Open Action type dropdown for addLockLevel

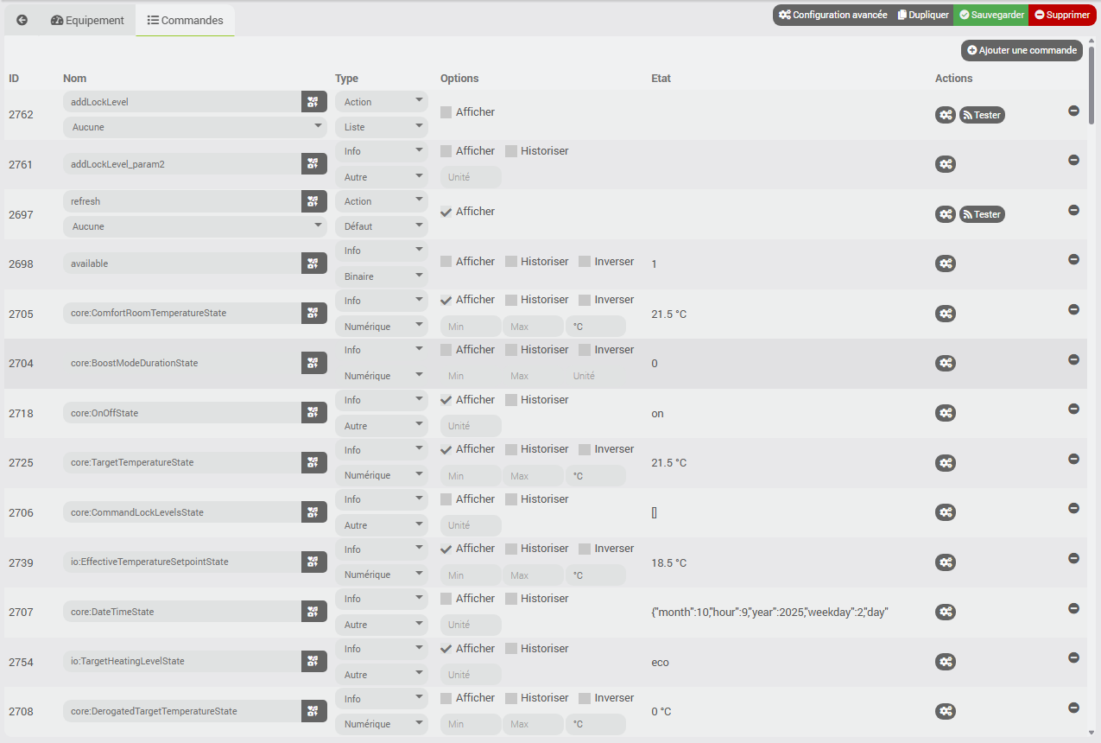coord(382,102)
